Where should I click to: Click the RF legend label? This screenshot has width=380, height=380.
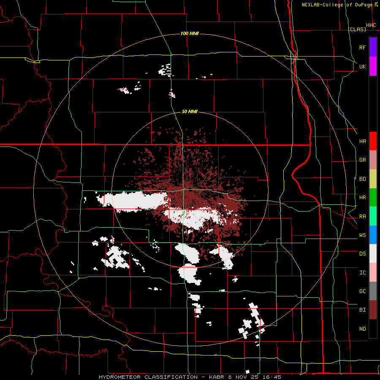[362, 47]
